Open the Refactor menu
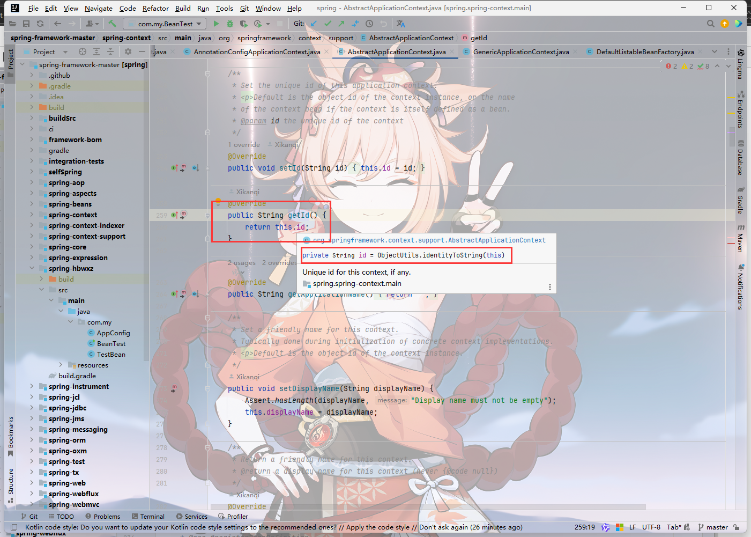Viewport: 751px width, 537px height. coord(155,8)
